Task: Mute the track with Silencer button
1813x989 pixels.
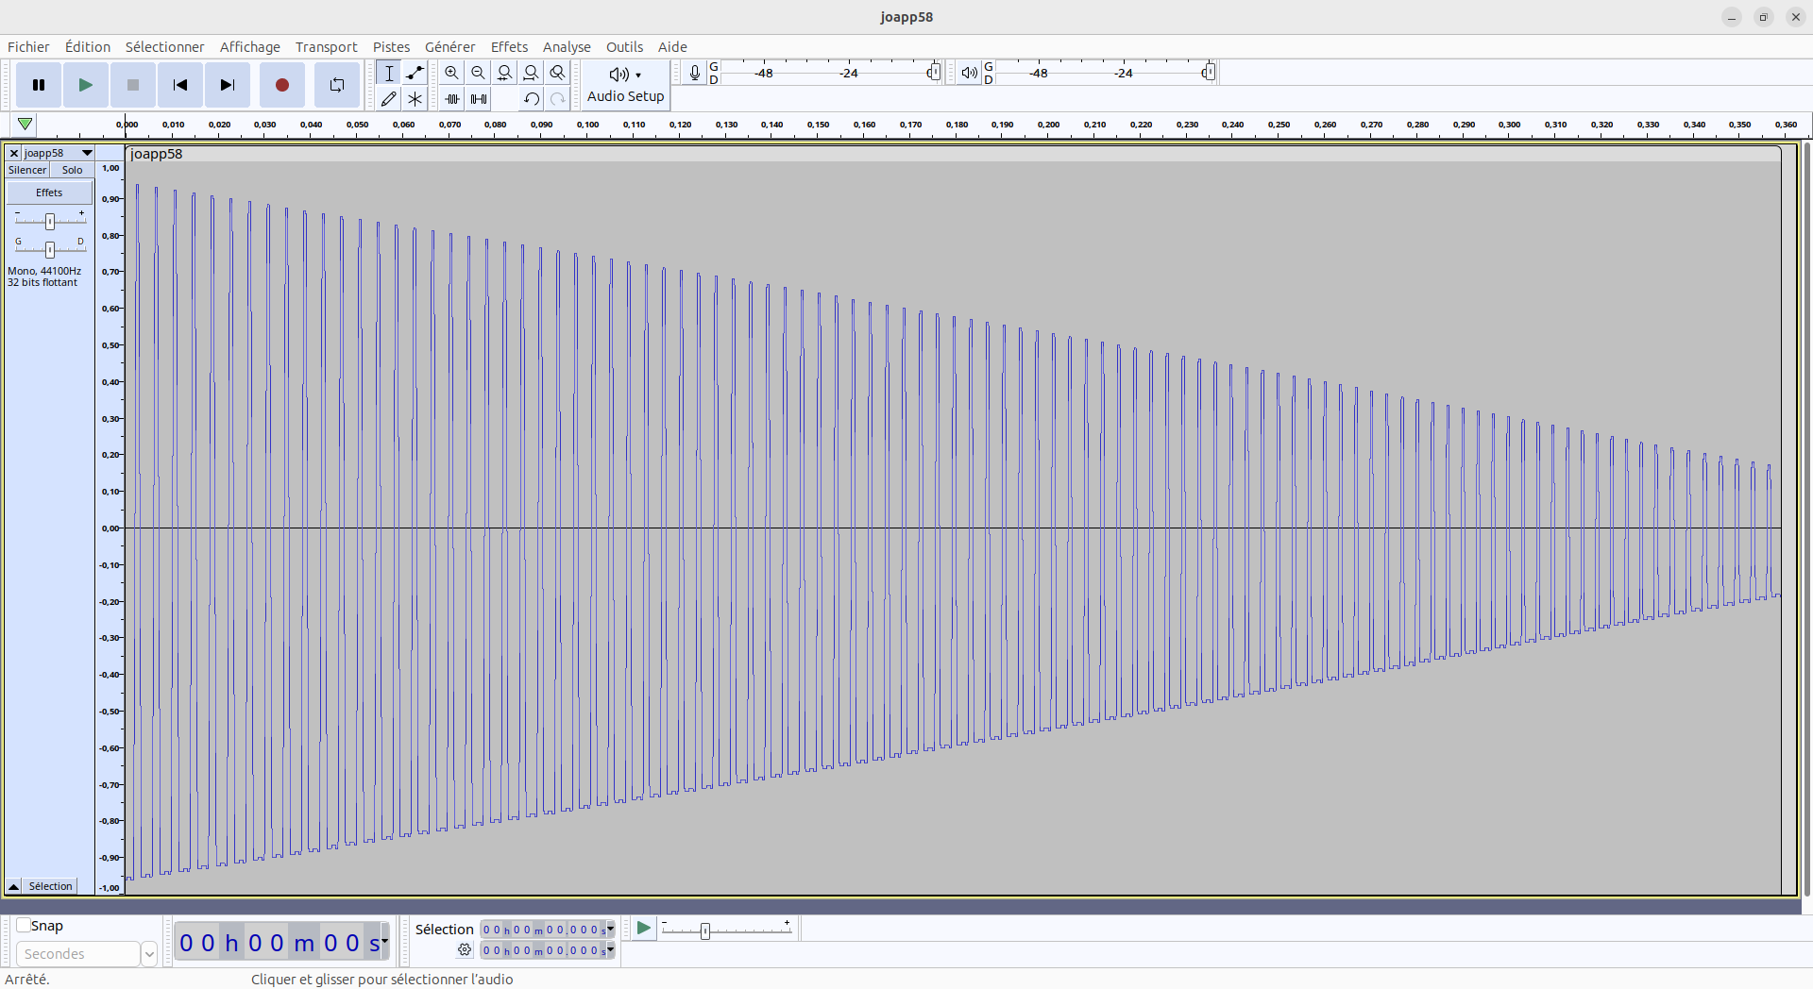Action: click(27, 170)
